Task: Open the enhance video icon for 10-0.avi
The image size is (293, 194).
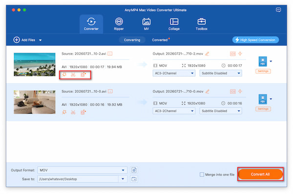Action: pos(83,112)
